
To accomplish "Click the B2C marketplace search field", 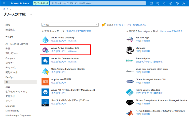I will pyautogui.click(x=70, y=25).
